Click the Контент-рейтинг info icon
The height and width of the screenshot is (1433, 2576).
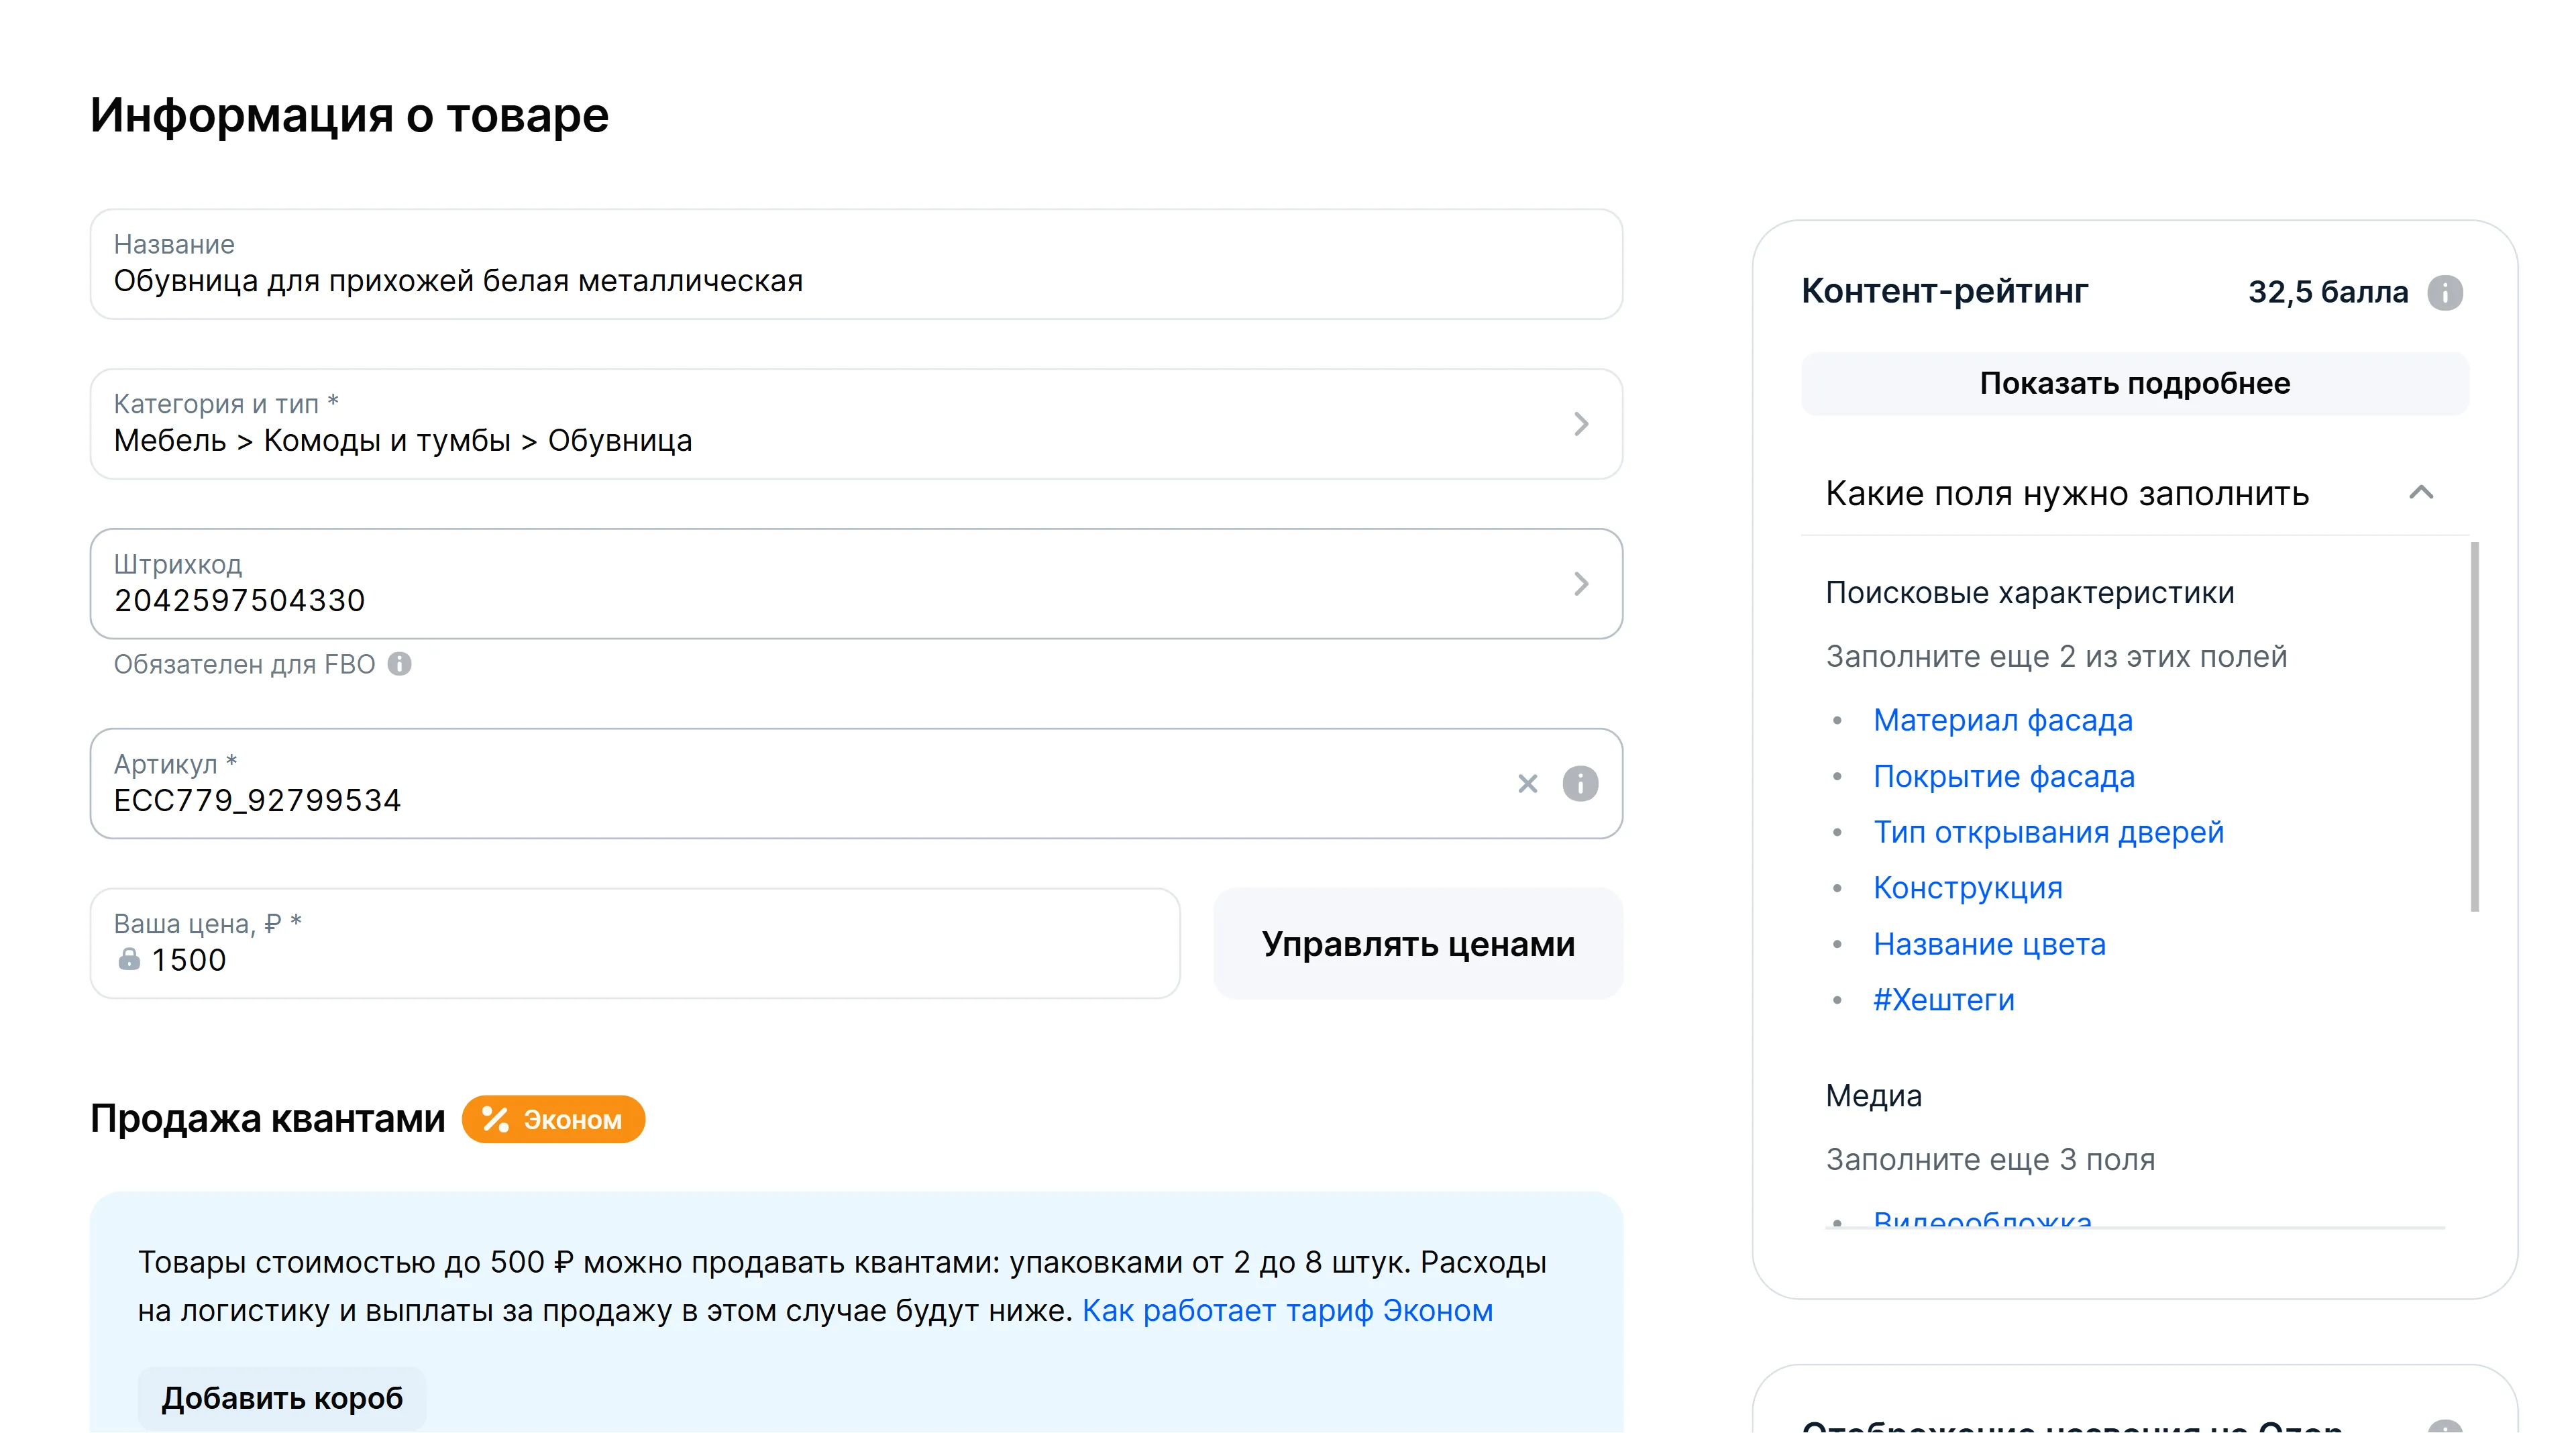[2444, 292]
